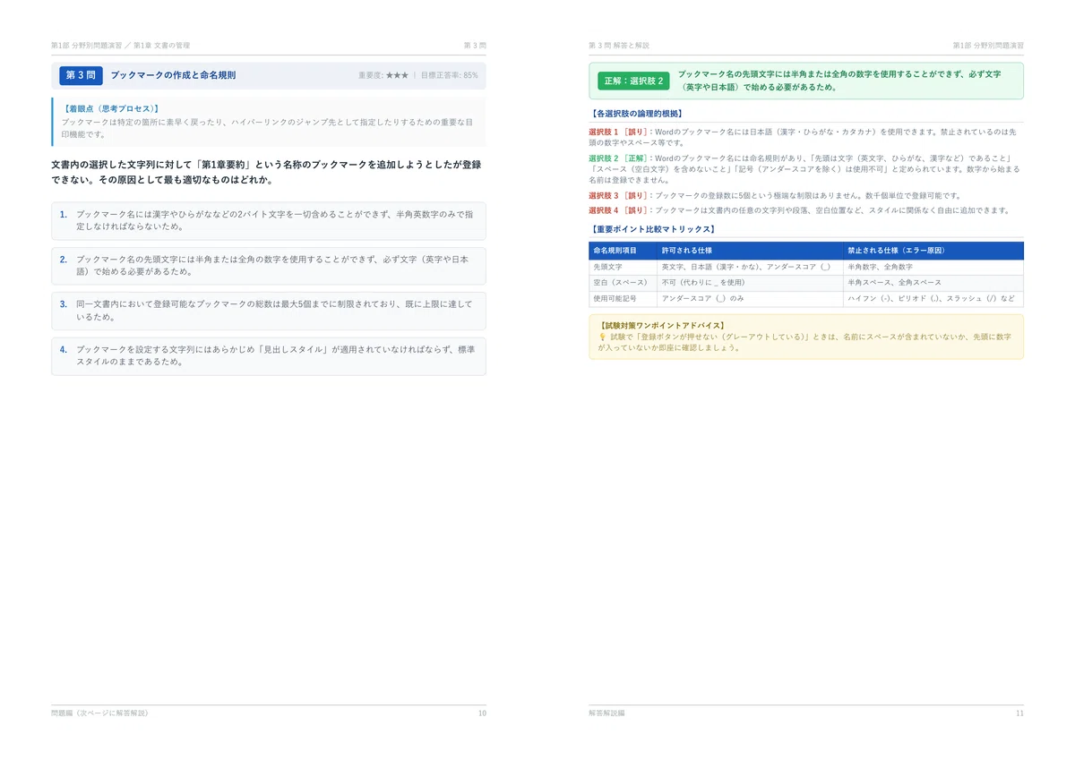Click the footer text 問題編（次ページに解答解説）
Image resolution: width=1075 pixels, height=760 pixels.
pyautogui.click(x=99, y=713)
